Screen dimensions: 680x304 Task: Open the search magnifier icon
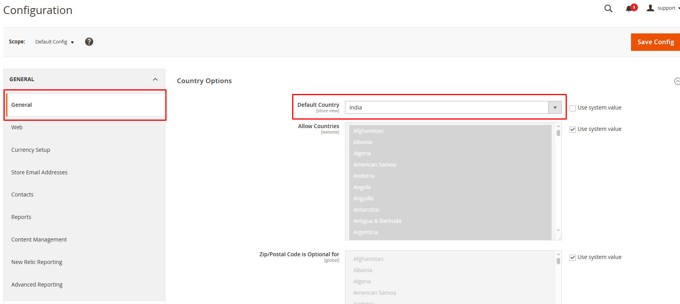click(608, 9)
